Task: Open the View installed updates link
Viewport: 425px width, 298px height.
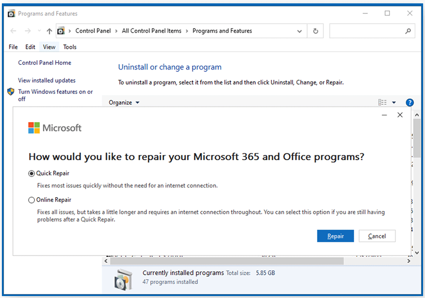Action: tap(46, 81)
